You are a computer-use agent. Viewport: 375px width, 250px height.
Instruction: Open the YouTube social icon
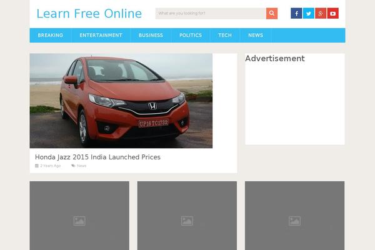pyautogui.click(x=333, y=13)
